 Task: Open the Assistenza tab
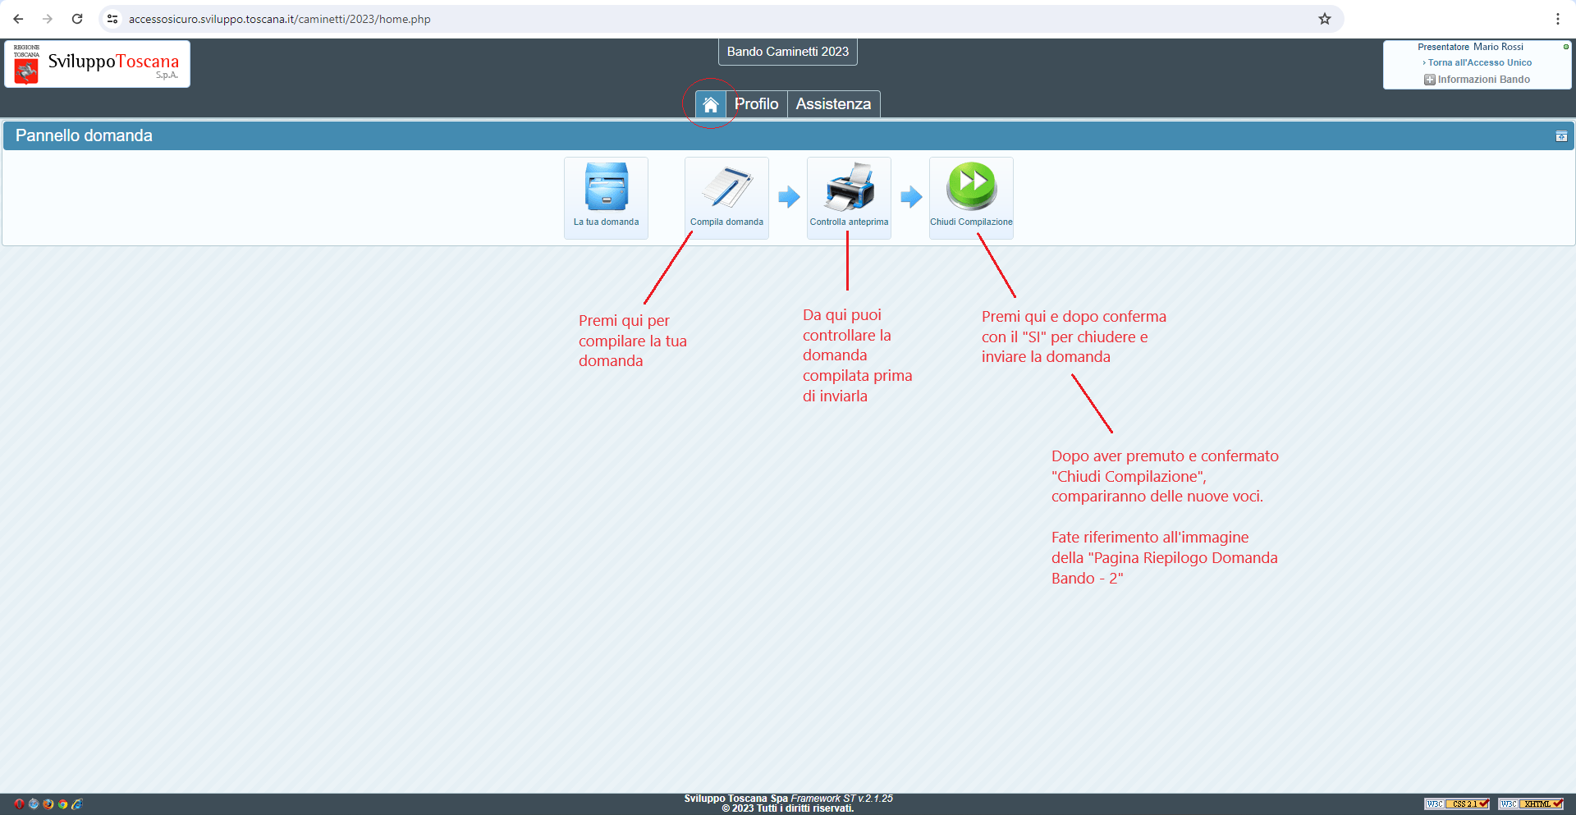(x=833, y=104)
